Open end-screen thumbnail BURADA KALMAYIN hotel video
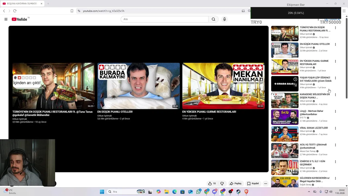The height and width of the screenshot is (196, 348). tap(138, 86)
